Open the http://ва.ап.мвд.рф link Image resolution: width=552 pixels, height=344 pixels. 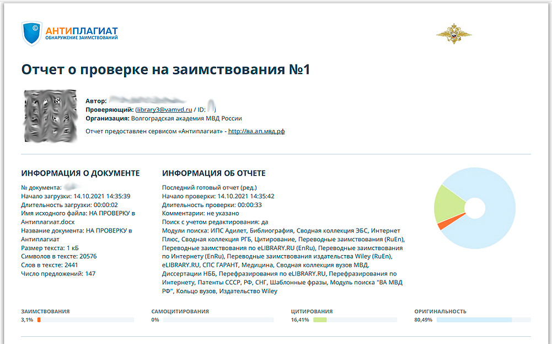click(x=256, y=131)
